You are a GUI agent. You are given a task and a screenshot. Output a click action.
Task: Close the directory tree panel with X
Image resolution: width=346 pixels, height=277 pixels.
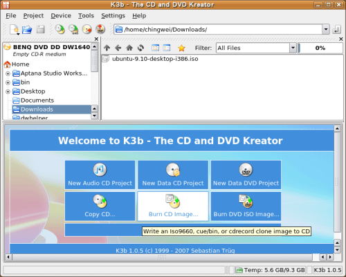pos(96,39)
